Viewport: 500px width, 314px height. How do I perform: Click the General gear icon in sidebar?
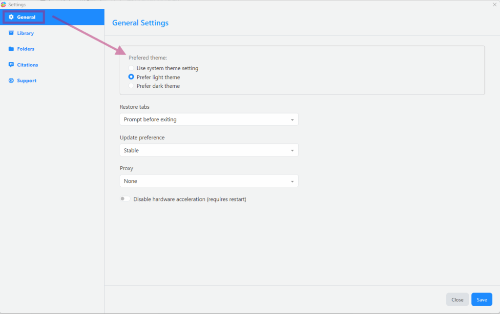11,17
